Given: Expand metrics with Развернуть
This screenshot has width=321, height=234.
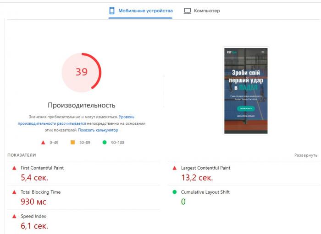Looking at the screenshot, I should tap(306, 155).
